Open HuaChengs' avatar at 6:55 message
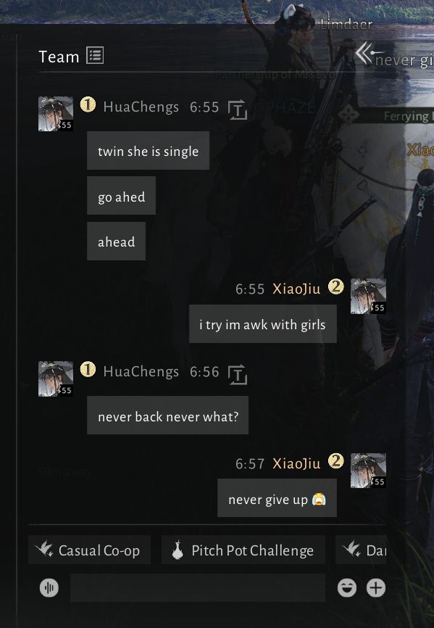 pos(56,114)
